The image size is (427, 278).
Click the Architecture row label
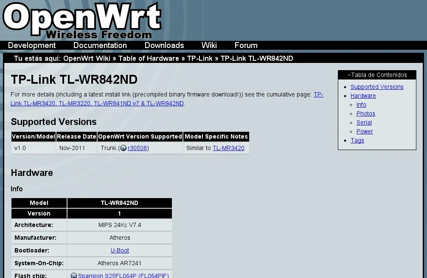pos(34,225)
